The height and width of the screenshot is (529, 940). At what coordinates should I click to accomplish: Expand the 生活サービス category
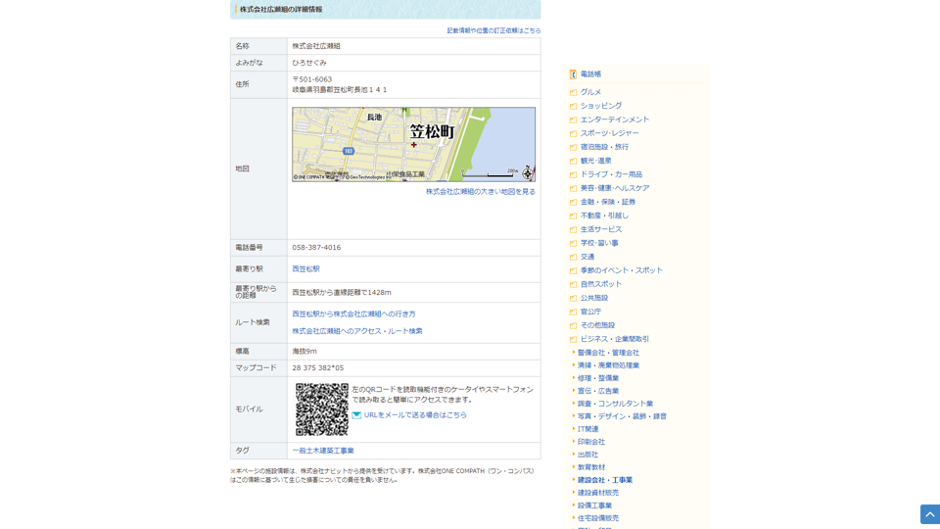600,229
